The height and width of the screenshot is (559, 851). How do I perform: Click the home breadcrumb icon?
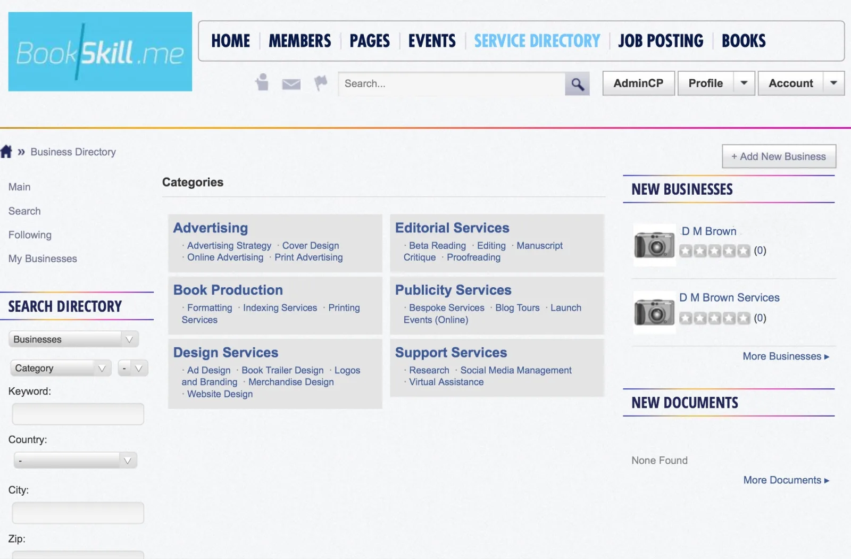(6, 152)
